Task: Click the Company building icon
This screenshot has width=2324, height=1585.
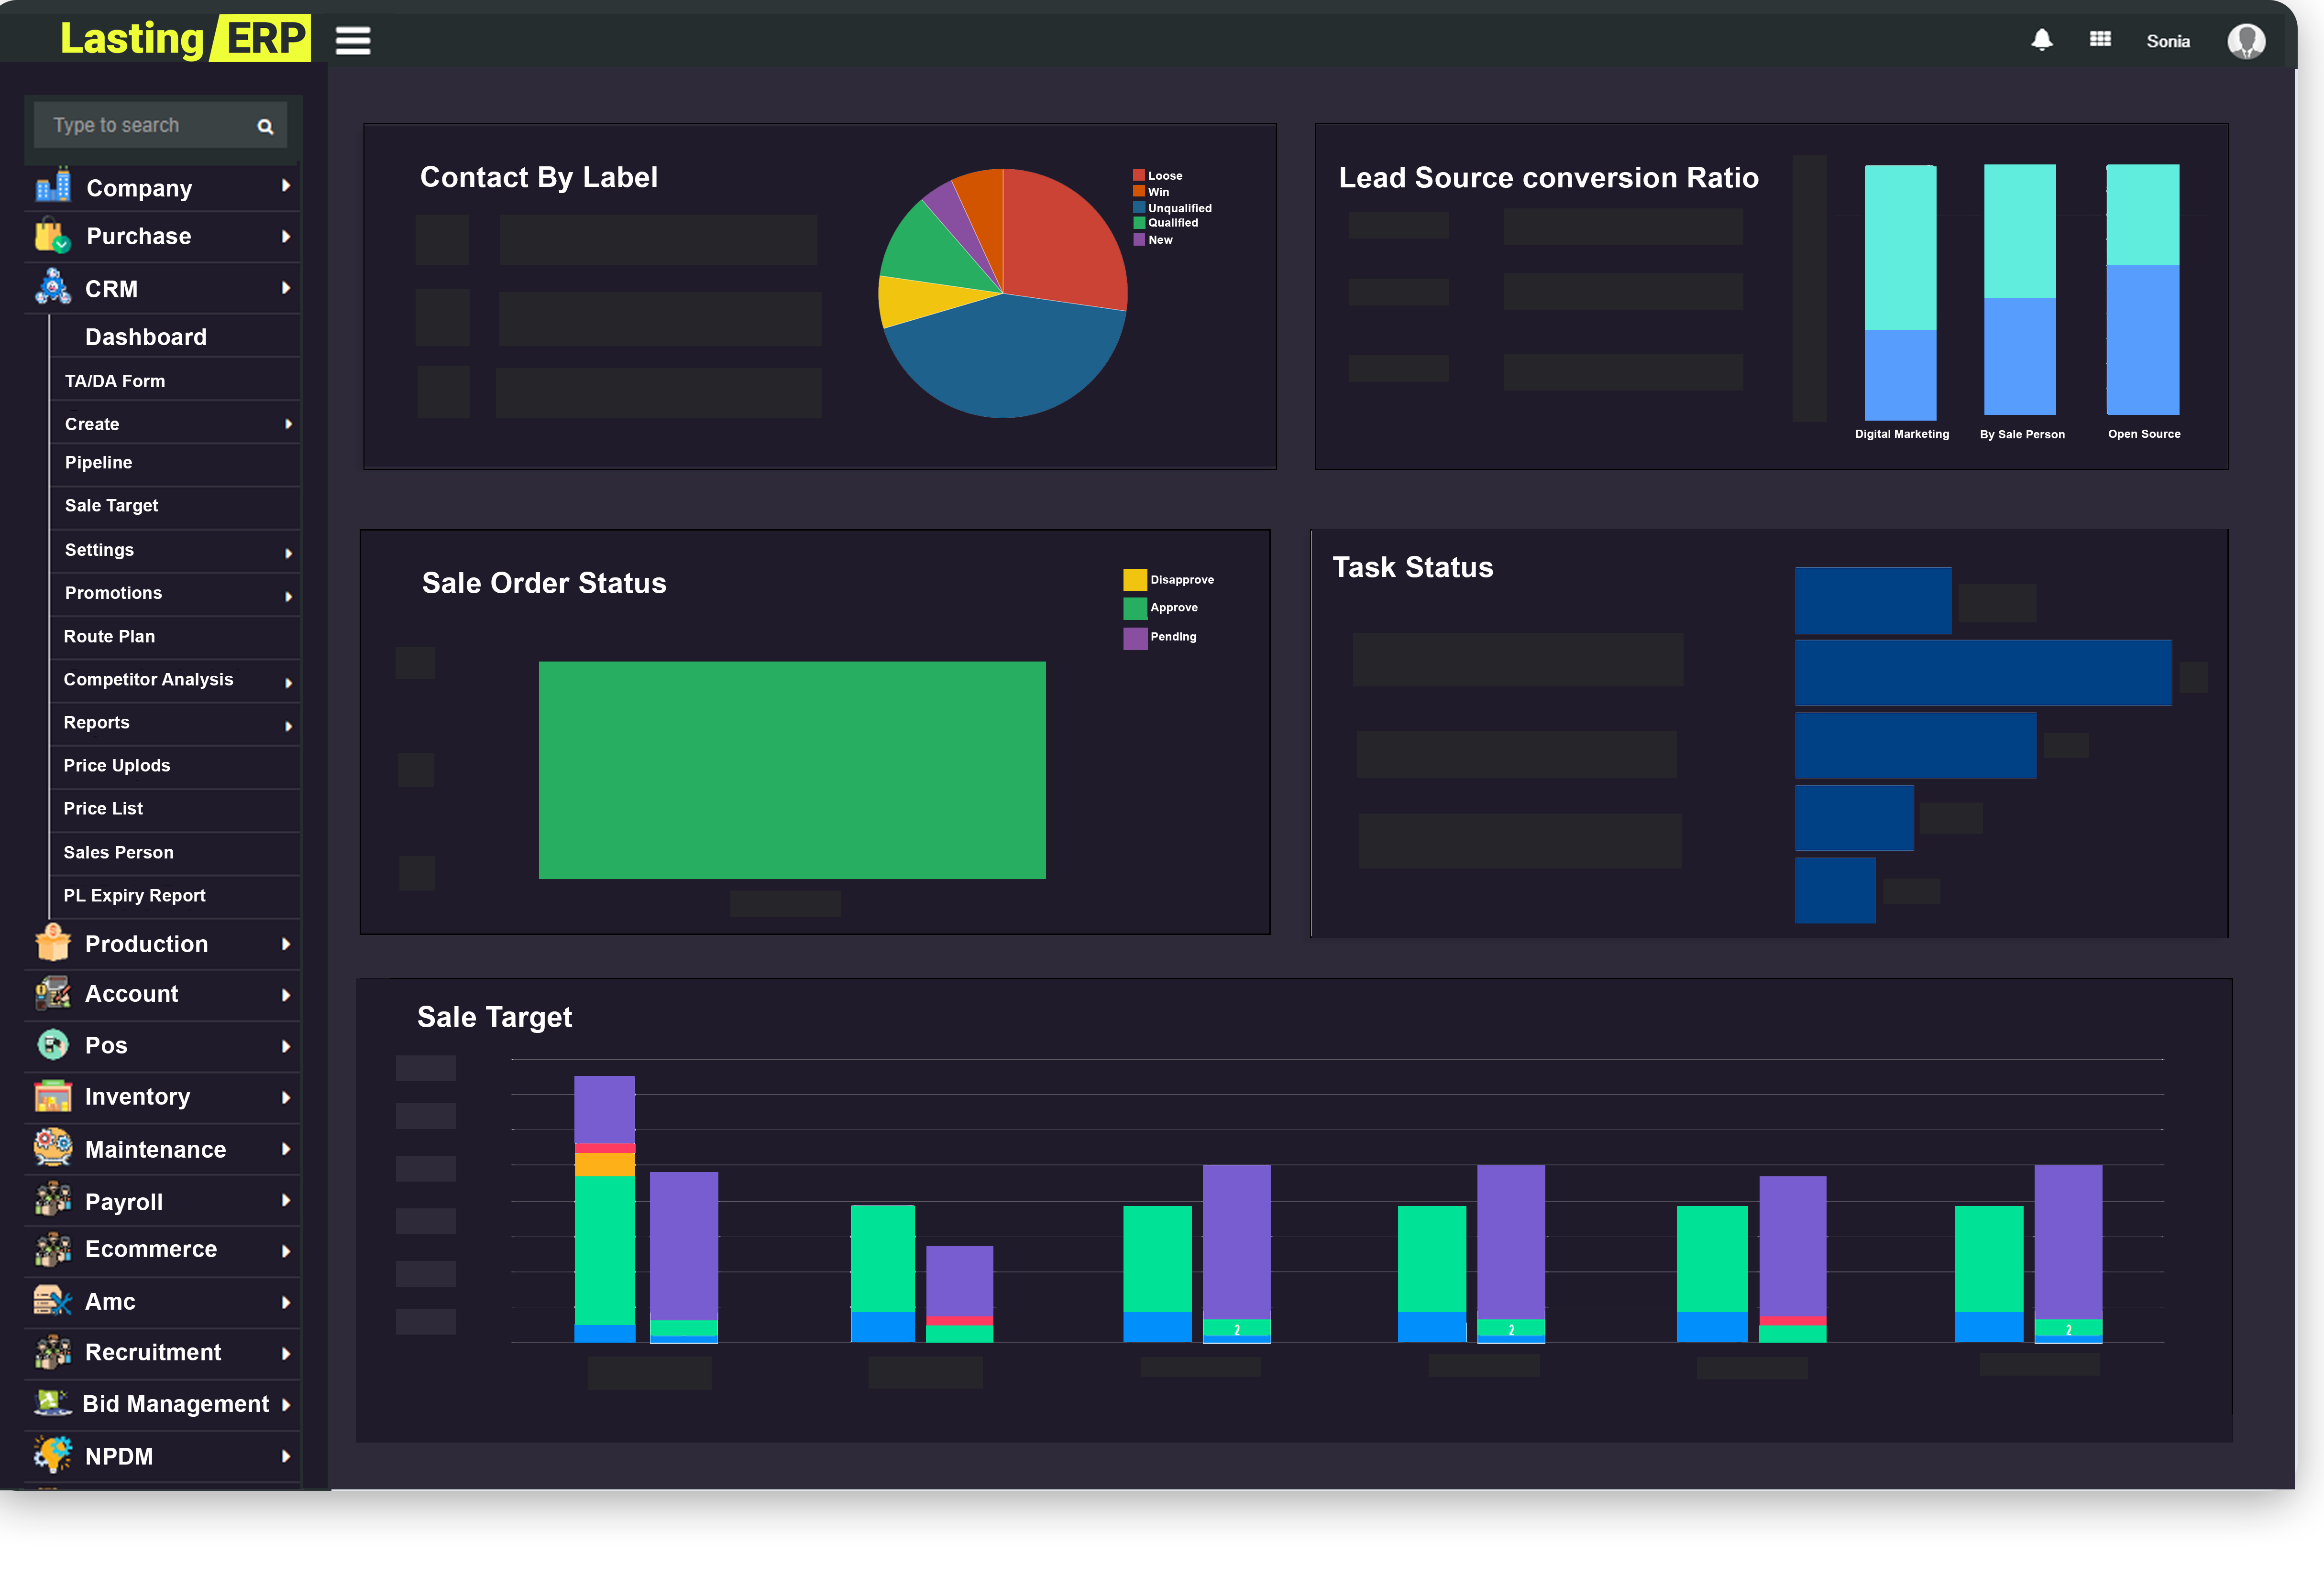Action: (x=53, y=186)
